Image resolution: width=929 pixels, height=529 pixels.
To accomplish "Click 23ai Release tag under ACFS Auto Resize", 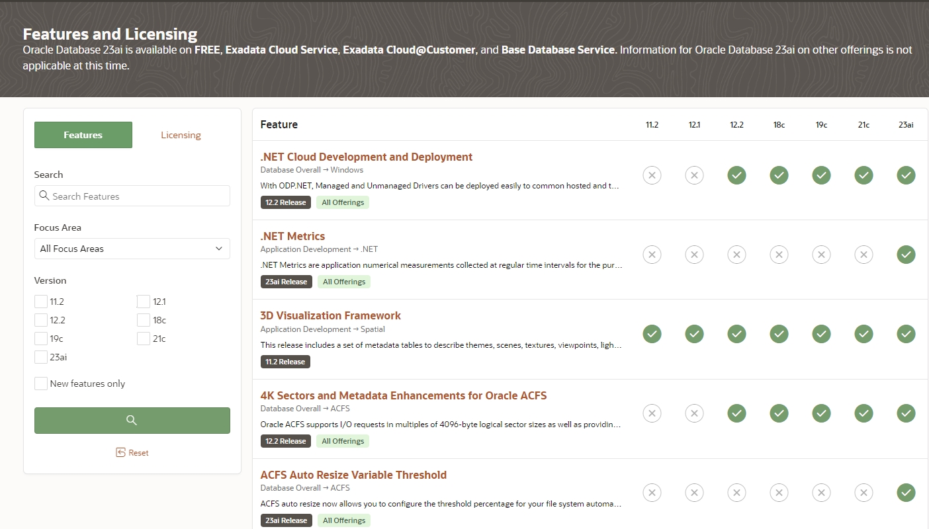I will click(x=286, y=520).
